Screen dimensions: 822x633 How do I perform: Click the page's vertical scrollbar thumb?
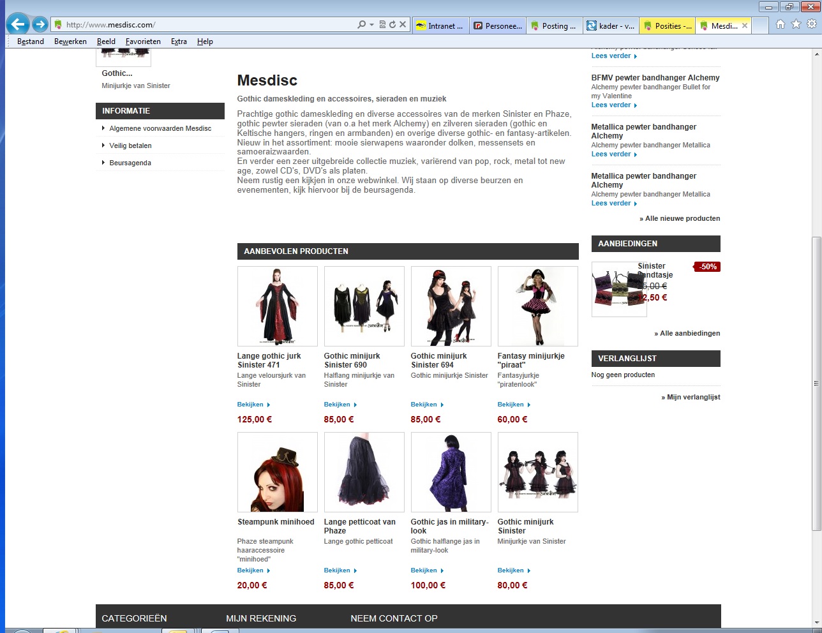pyautogui.click(x=816, y=384)
